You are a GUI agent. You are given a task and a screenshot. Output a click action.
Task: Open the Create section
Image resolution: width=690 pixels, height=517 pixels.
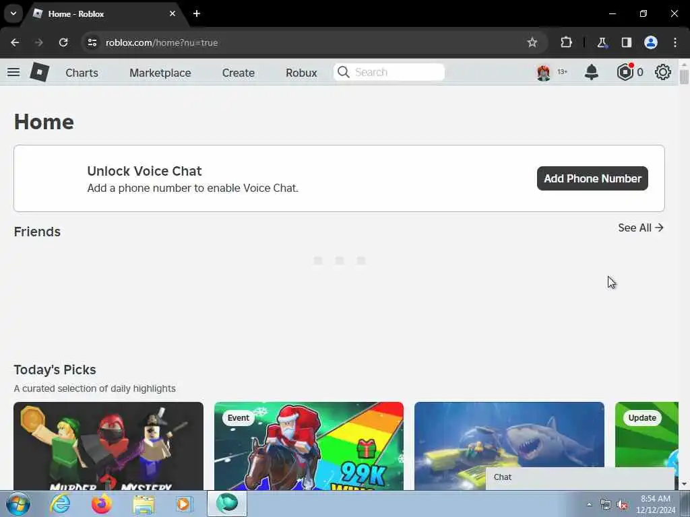[x=238, y=73]
